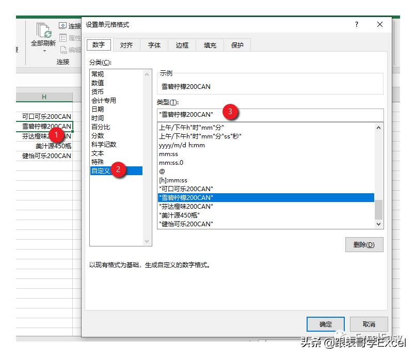Open the 全部刷新 dropdown arrow

[x=44, y=51]
